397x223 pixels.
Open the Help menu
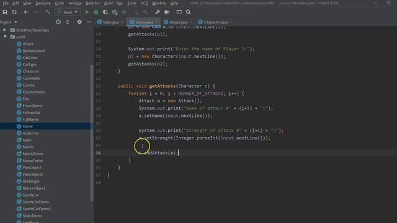[x=174, y=3]
